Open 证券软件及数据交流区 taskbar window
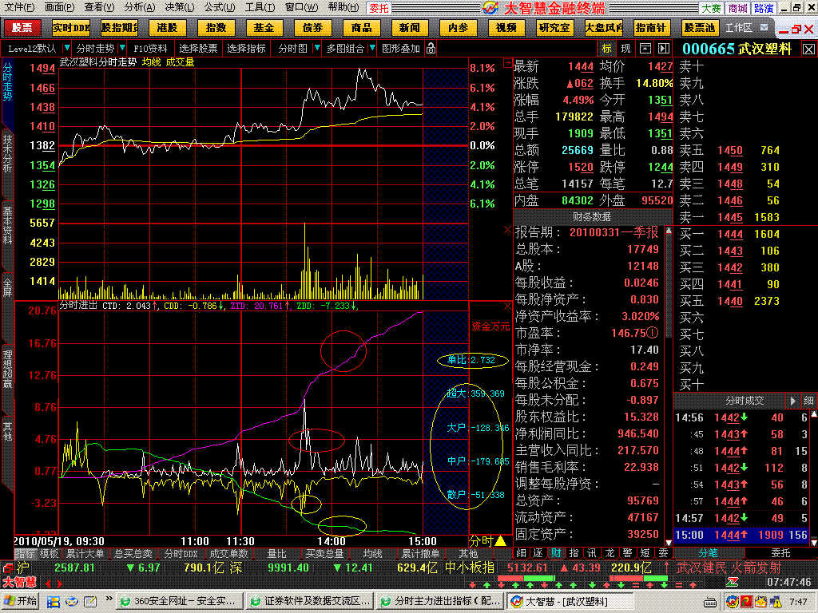This screenshot has width=818, height=613. tap(311, 601)
